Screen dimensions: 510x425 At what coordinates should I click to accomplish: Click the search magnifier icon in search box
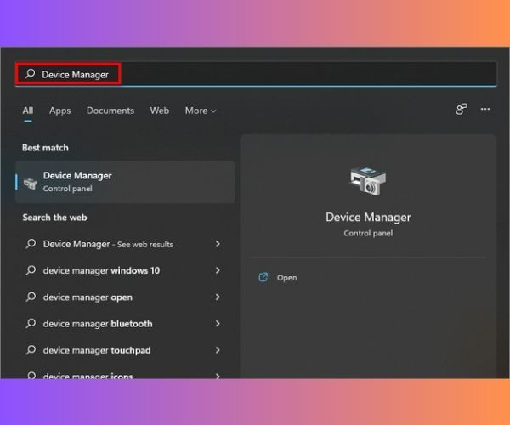(31, 73)
